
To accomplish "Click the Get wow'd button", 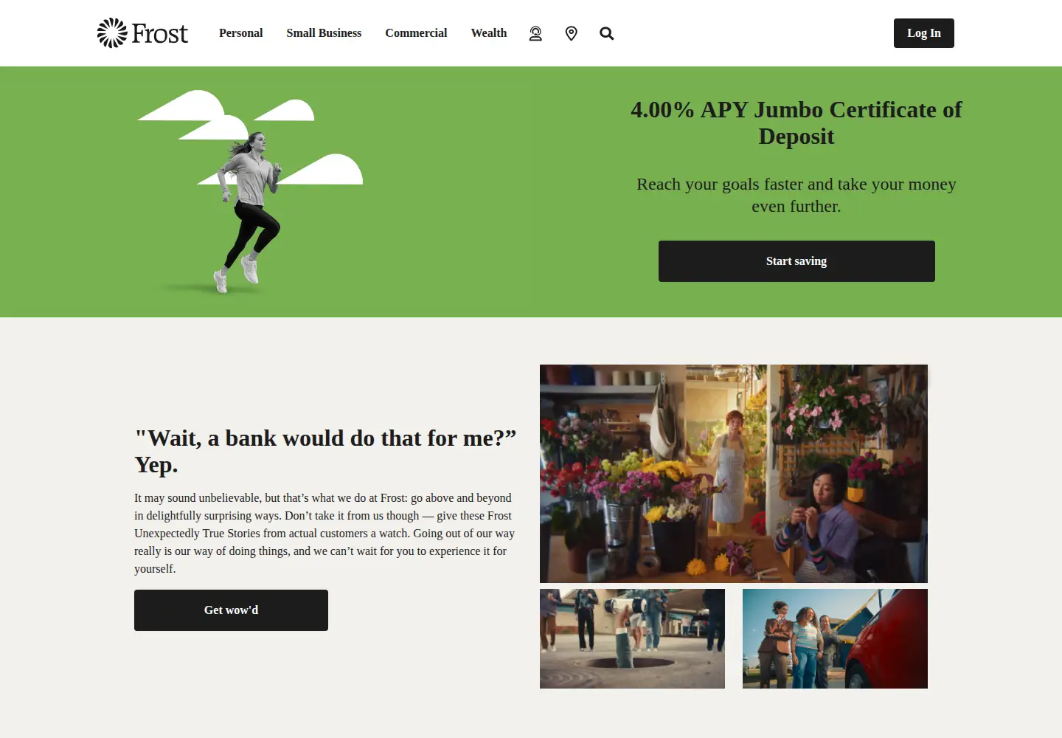I will click(x=231, y=610).
